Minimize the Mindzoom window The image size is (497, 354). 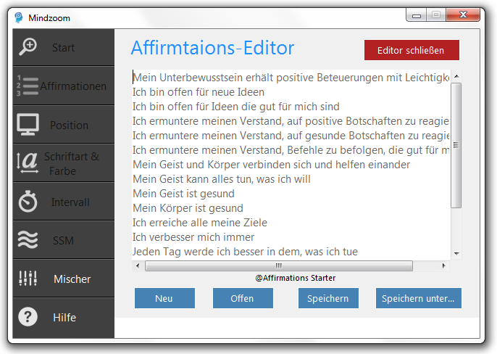pyautogui.click(x=417, y=15)
